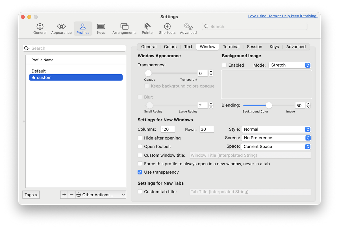Open the Appearance eye icon
Viewport: 339px width, 229px height.
[x=61, y=27]
